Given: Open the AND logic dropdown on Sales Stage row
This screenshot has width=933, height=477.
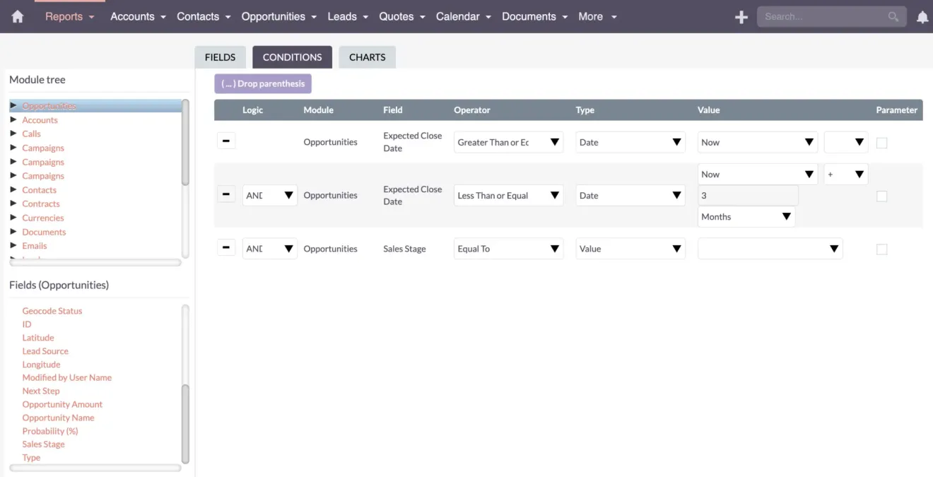Looking at the screenshot, I should click(269, 248).
